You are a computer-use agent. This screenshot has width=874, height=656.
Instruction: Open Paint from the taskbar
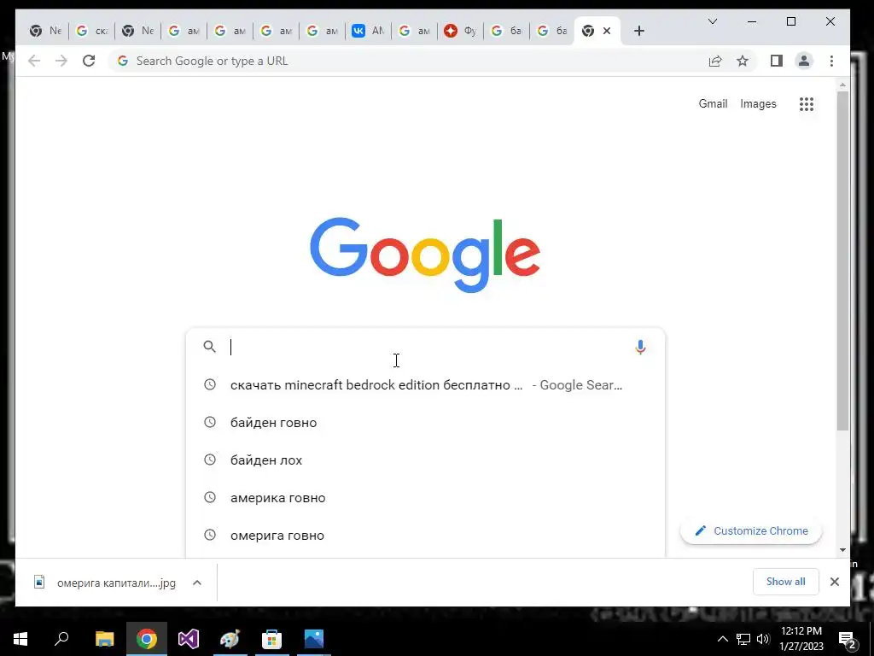[230, 639]
